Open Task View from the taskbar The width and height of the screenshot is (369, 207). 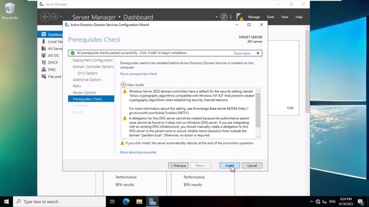(112, 202)
